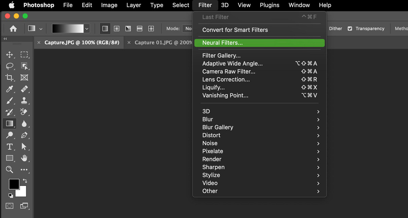Select the Crop tool
The width and height of the screenshot is (408, 218).
tap(10, 78)
